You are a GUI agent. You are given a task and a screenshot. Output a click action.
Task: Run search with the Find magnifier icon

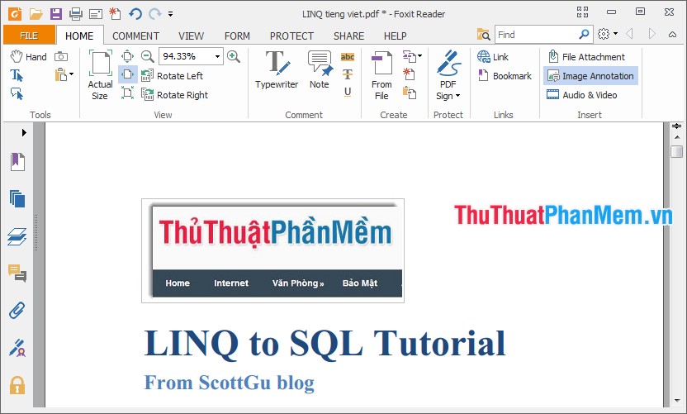point(584,34)
